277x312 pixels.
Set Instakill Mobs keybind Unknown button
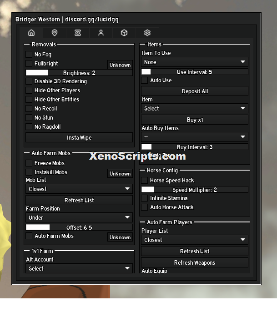tap(120, 174)
